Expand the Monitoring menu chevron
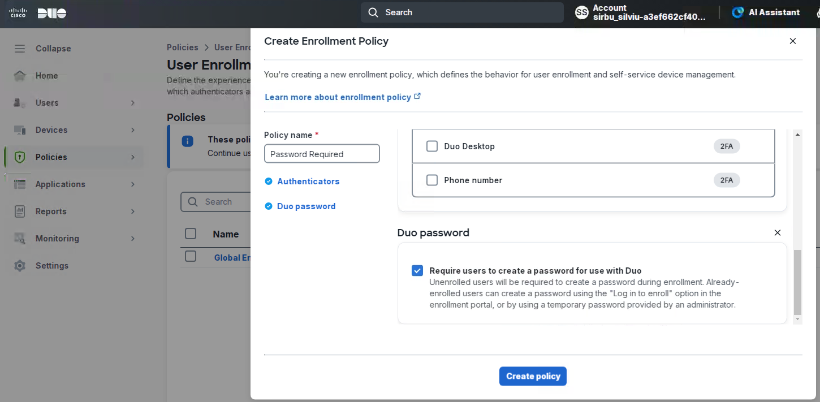820x402 pixels. tap(133, 239)
